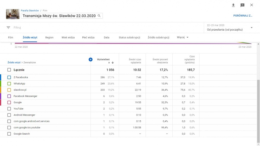The image size is (260, 146).
Task: Go back via Źródło wizyt breadcrumb
Action: [x=14, y=62]
